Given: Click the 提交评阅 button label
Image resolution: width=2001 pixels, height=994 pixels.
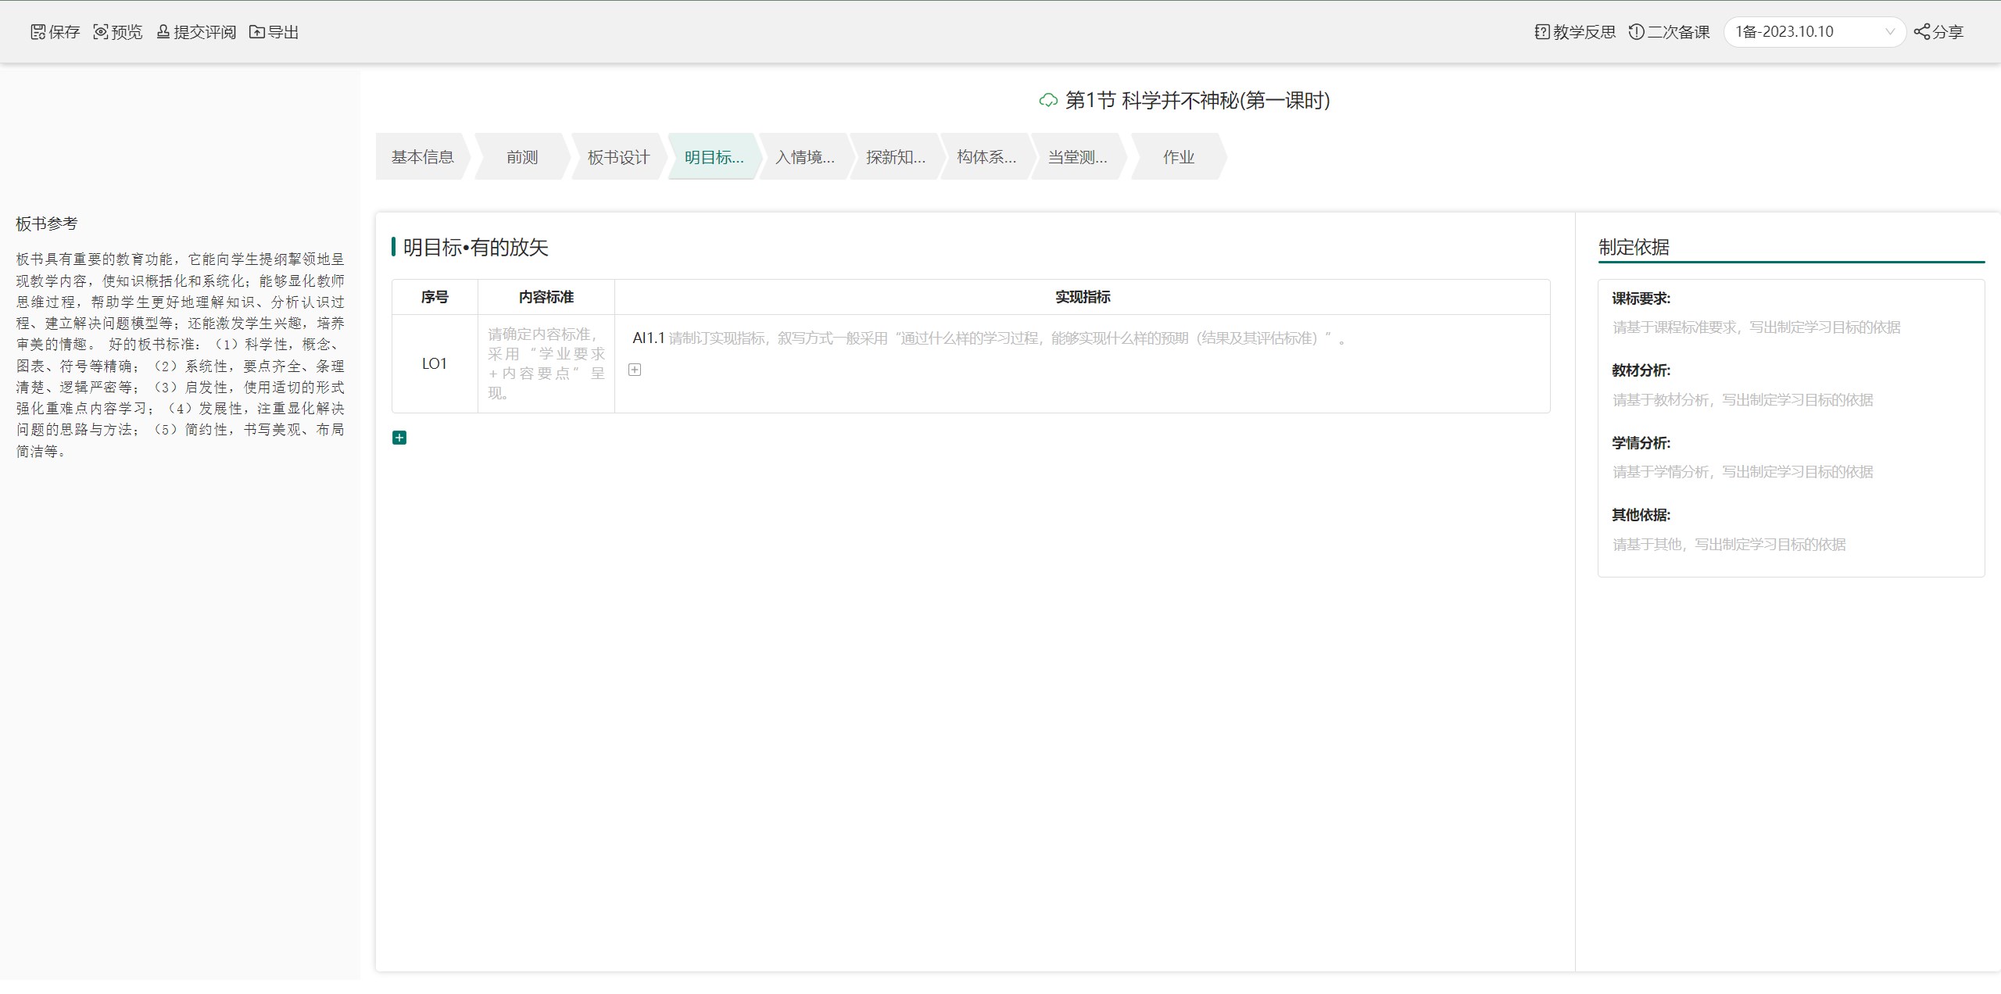Looking at the screenshot, I should pyautogui.click(x=205, y=32).
